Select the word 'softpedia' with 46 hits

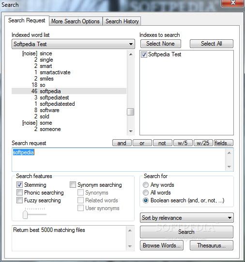coord(69,91)
